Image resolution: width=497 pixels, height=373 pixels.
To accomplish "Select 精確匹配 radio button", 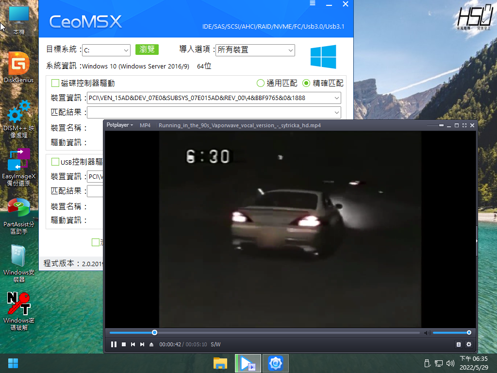I will coord(306,84).
